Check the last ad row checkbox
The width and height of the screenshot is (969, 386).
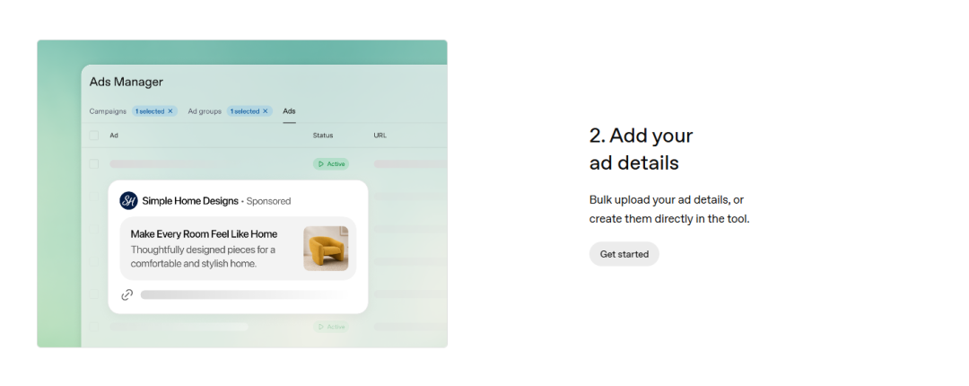pos(94,327)
